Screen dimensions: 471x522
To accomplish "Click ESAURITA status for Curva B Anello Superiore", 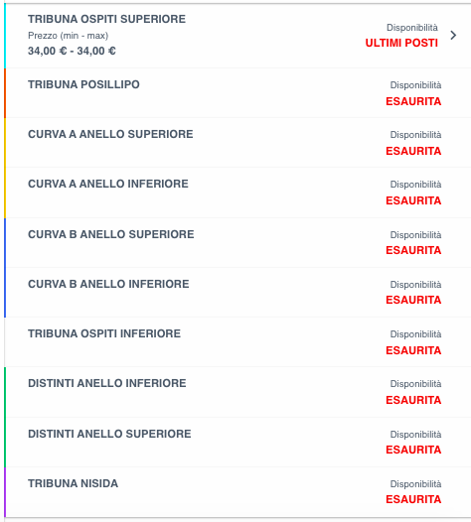I will pyautogui.click(x=413, y=250).
